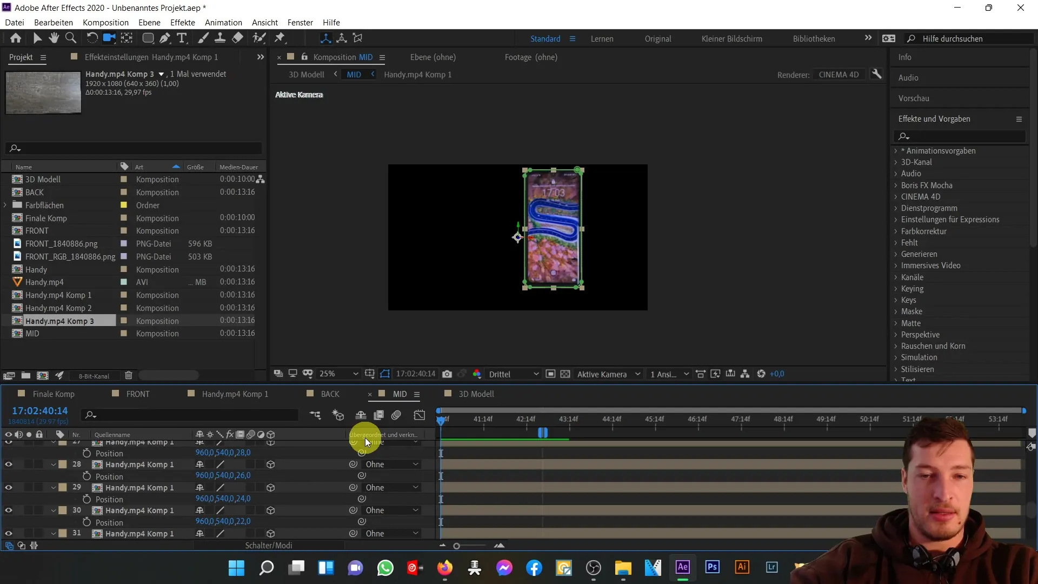1038x584 pixels.
Task: Open the Komposition menu
Action: coord(105,22)
